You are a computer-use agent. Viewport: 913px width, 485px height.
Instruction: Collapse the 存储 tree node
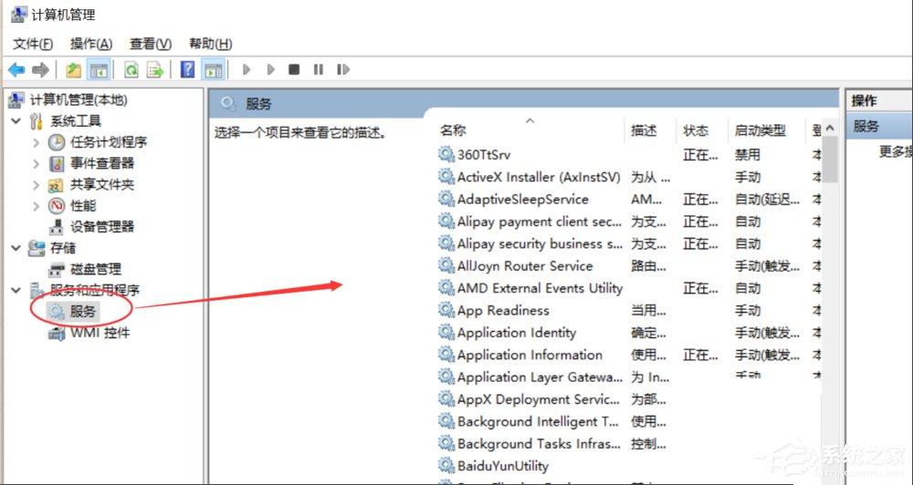pyautogui.click(x=16, y=248)
